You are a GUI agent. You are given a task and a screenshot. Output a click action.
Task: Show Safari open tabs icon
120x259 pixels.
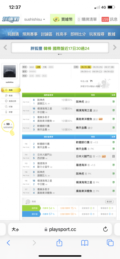click(x=110, y=243)
